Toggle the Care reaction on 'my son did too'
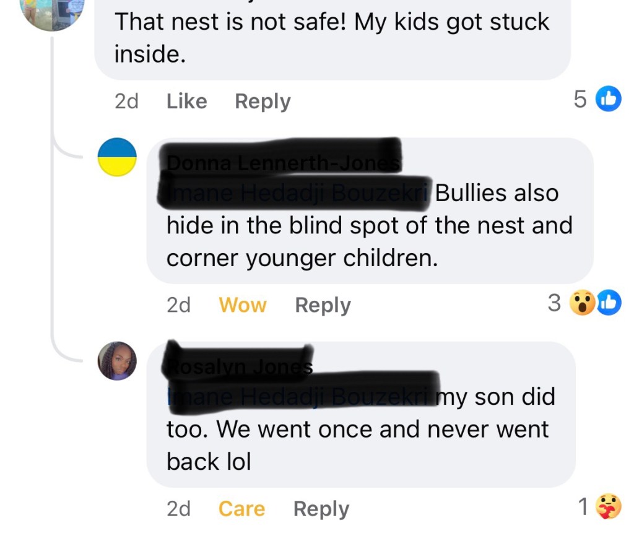This screenshot has width=634, height=536. point(242,509)
